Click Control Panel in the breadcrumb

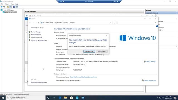49,23
